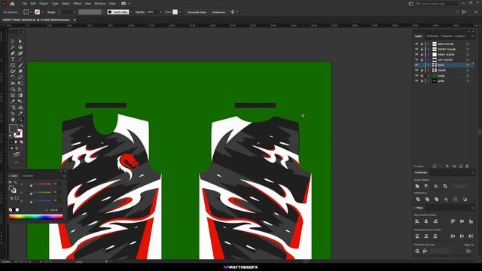Screen dimensions: 482x271
Task: Click the swap fill and stroke arrow
Action: click(x=21, y=126)
